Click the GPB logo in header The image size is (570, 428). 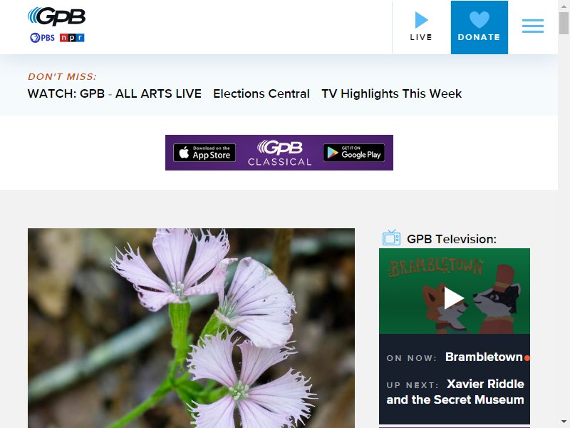pos(57,16)
